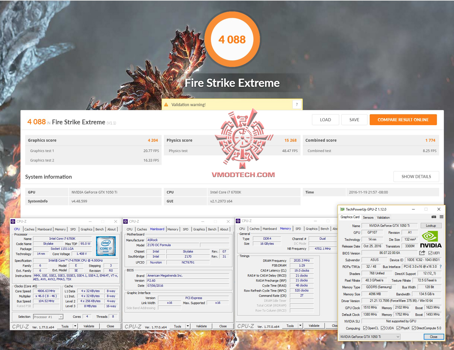The height and width of the screenshot is (350, 454).
Task: Click the SHOW DETAILS button
Action: pos(416,177)
